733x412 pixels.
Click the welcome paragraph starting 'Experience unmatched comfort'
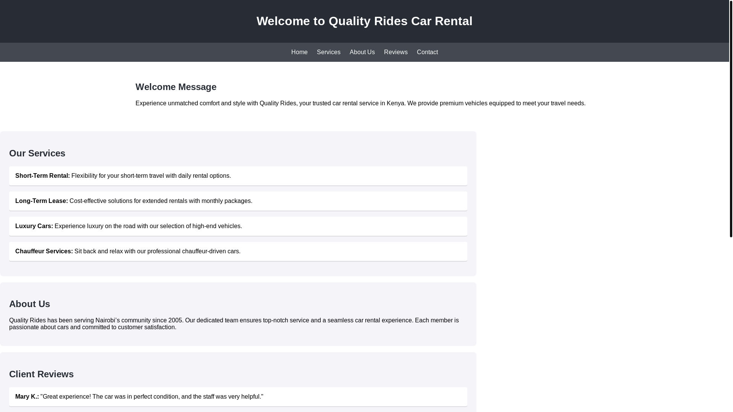[x=360, y=103]
